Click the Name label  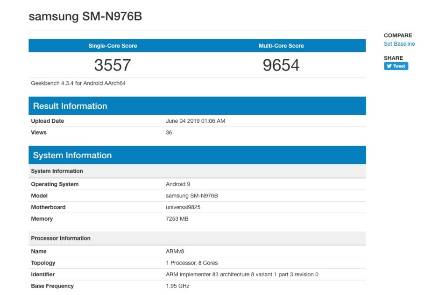tap(39, 251)
